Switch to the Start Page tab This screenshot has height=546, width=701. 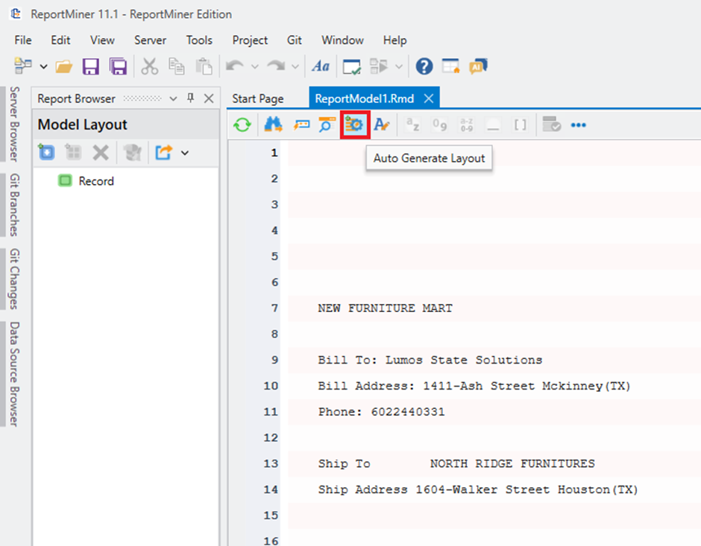pyautogui.click(x=258, y=98)
